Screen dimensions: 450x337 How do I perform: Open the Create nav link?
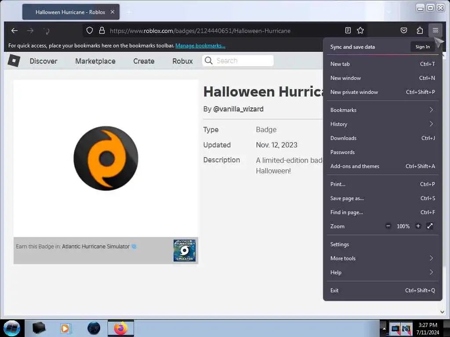144,61
